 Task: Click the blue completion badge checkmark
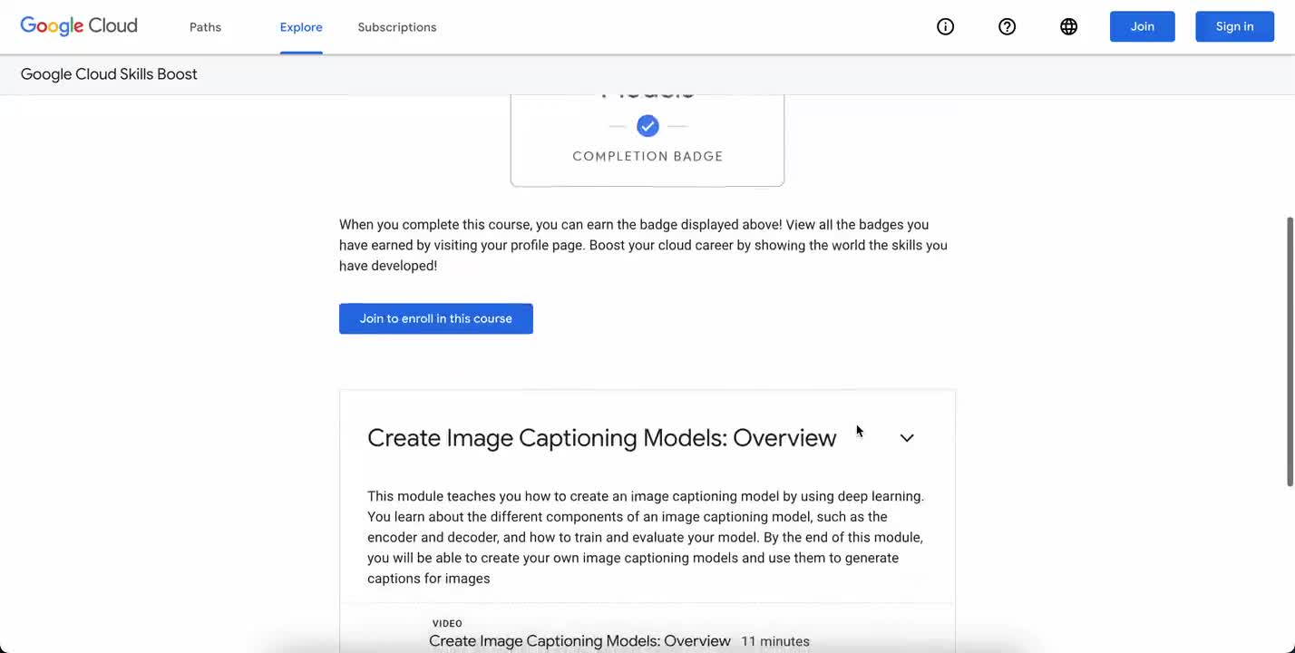(647, 126)
